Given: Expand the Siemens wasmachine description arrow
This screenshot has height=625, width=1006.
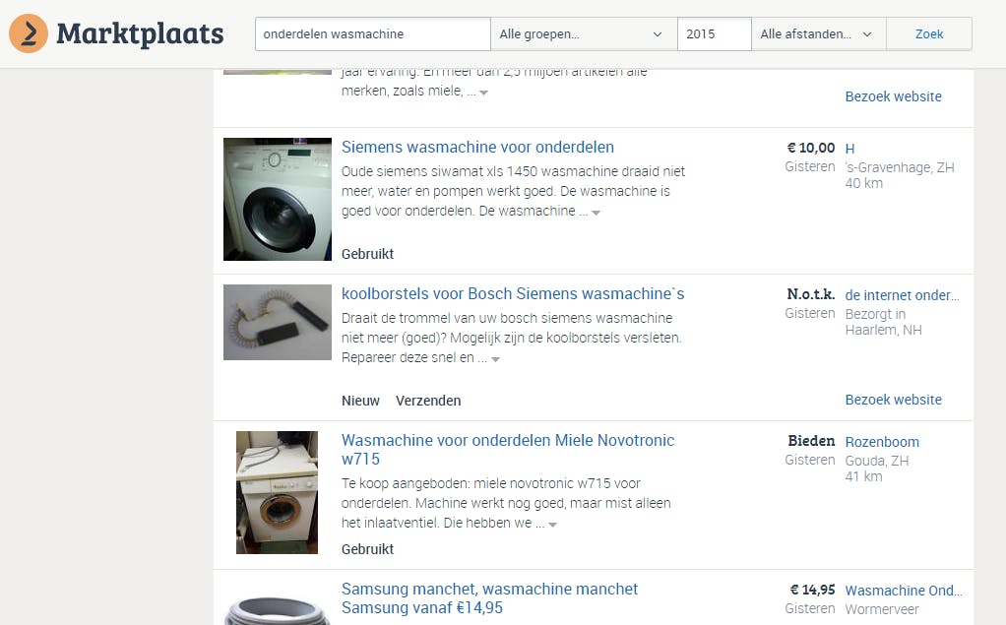Looking at the screenshot, I should (x=597, y=213).
